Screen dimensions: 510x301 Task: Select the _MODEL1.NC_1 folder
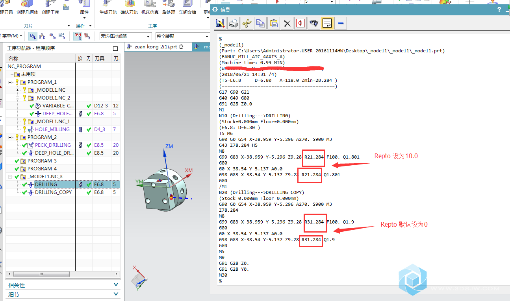53,122
